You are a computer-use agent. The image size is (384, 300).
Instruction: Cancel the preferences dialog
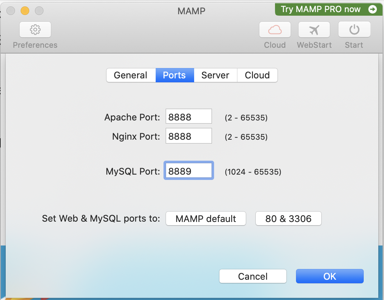[x=253, y=276]
